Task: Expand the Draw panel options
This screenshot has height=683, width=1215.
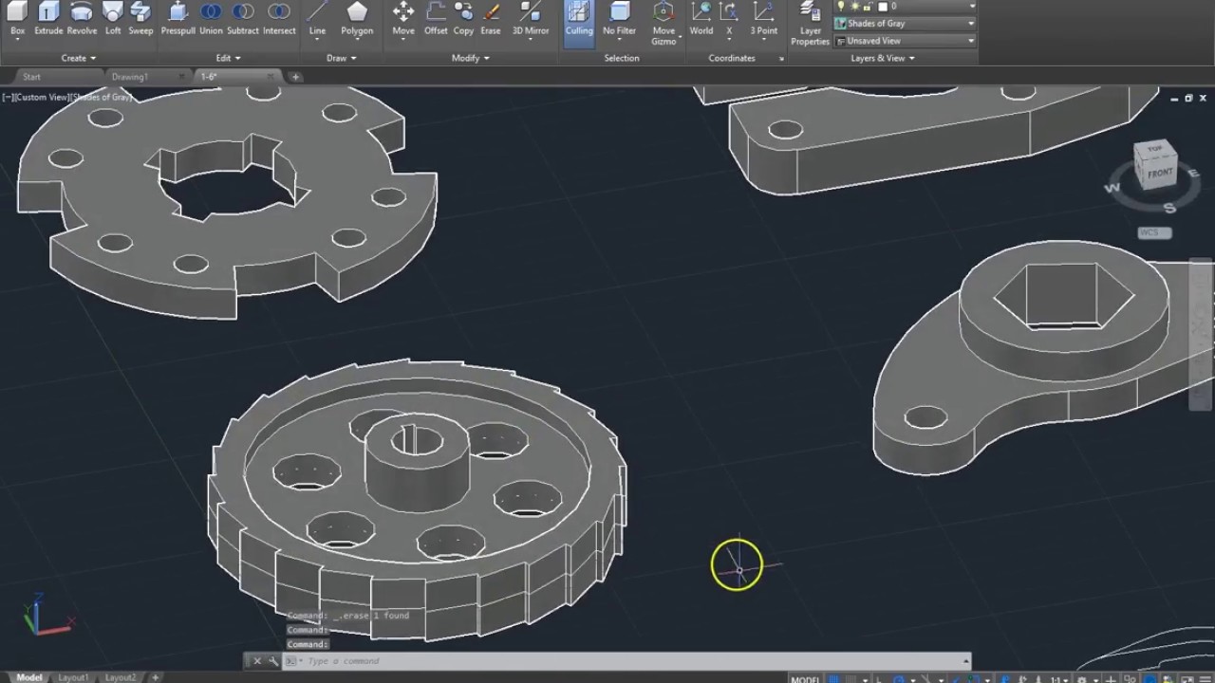Action: coord(342,58)
